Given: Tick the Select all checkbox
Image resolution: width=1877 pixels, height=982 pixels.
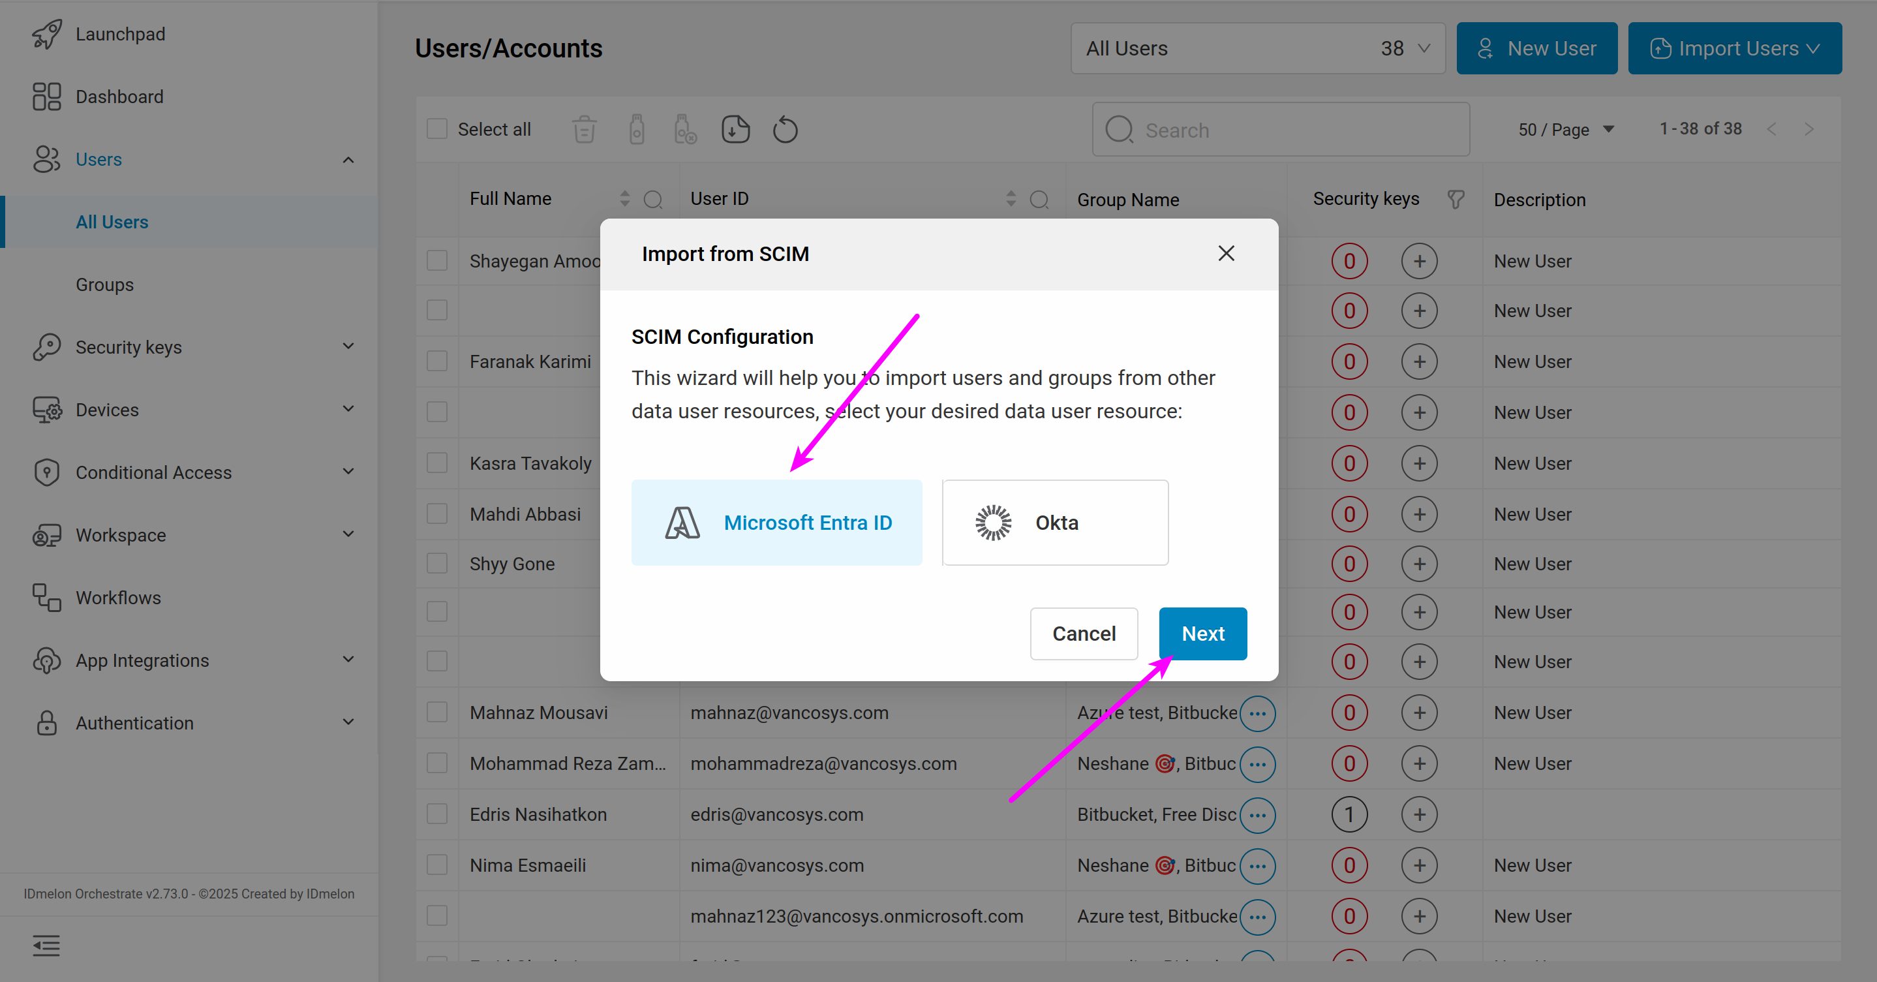Looking at the screenshot, I should [437, 129].
